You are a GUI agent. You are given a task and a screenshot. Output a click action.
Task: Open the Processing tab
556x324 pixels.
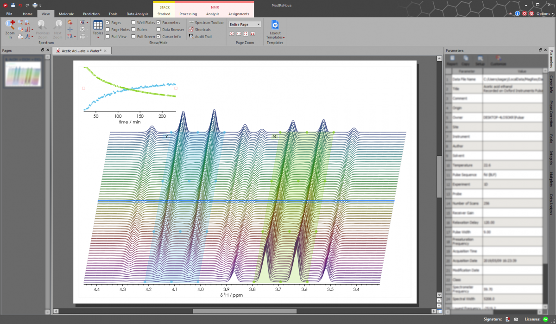pos(188,14)
